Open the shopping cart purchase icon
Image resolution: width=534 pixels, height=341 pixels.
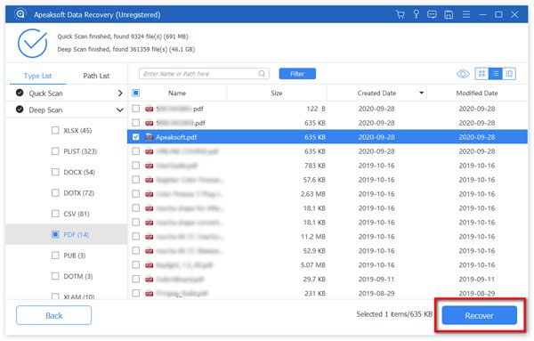(x=400, y=14)
